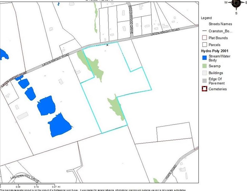Click the 'Streets Names' legend entry
The image size is (247, 191).
220,24
